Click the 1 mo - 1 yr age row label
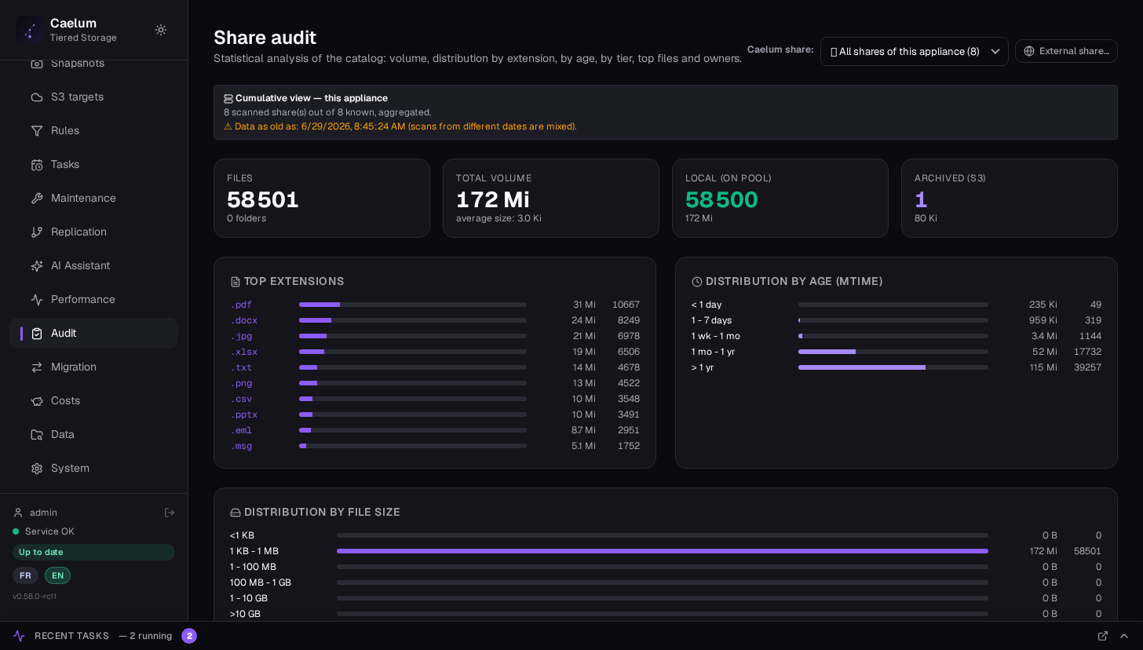The image size is (1143, 650). [713, 352]
